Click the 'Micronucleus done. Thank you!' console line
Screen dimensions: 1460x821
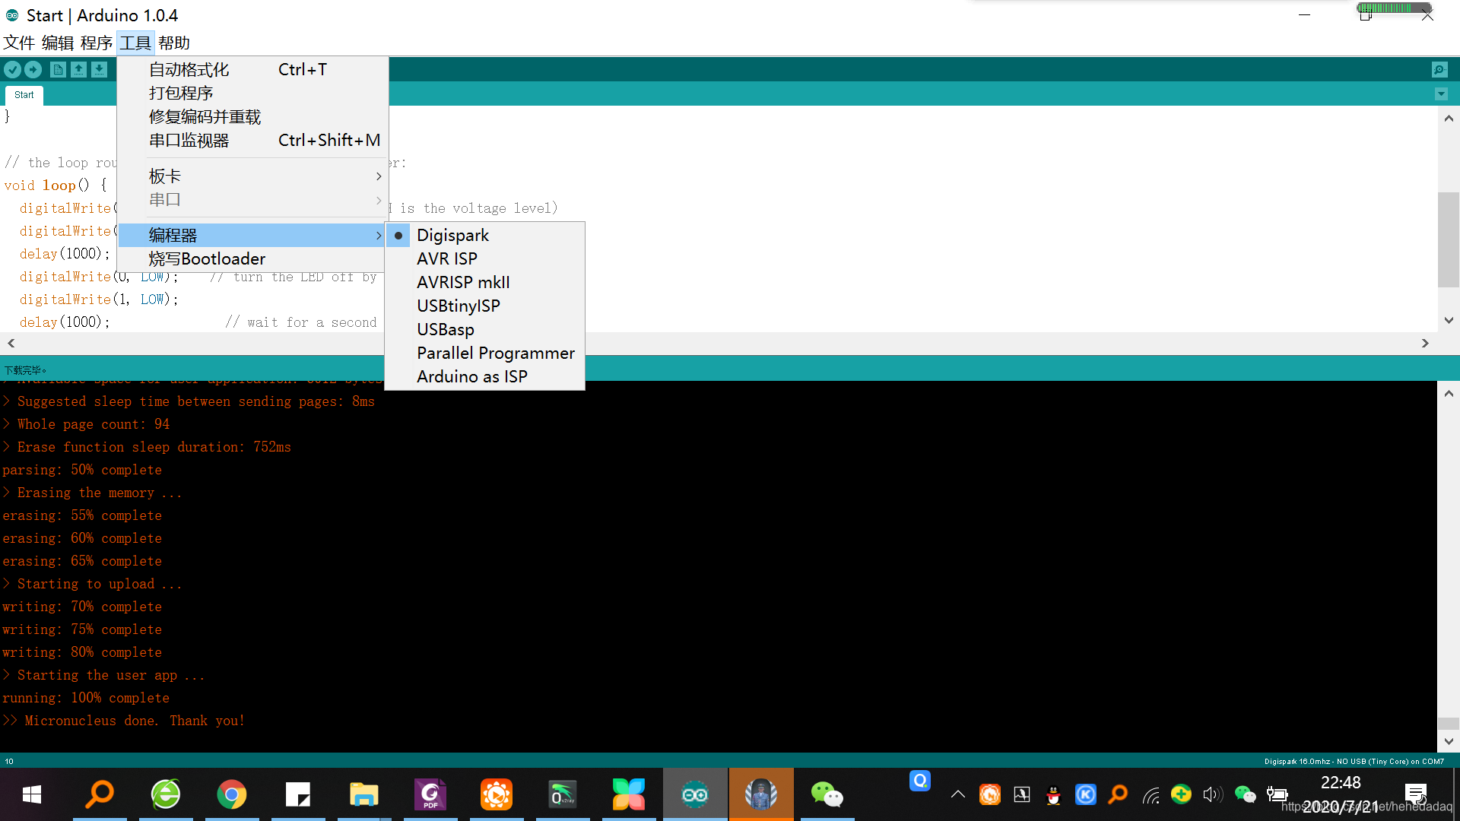pos(123,721)
